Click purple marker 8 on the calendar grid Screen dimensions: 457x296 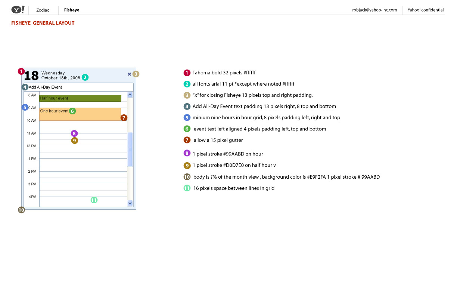pos(74,133)
